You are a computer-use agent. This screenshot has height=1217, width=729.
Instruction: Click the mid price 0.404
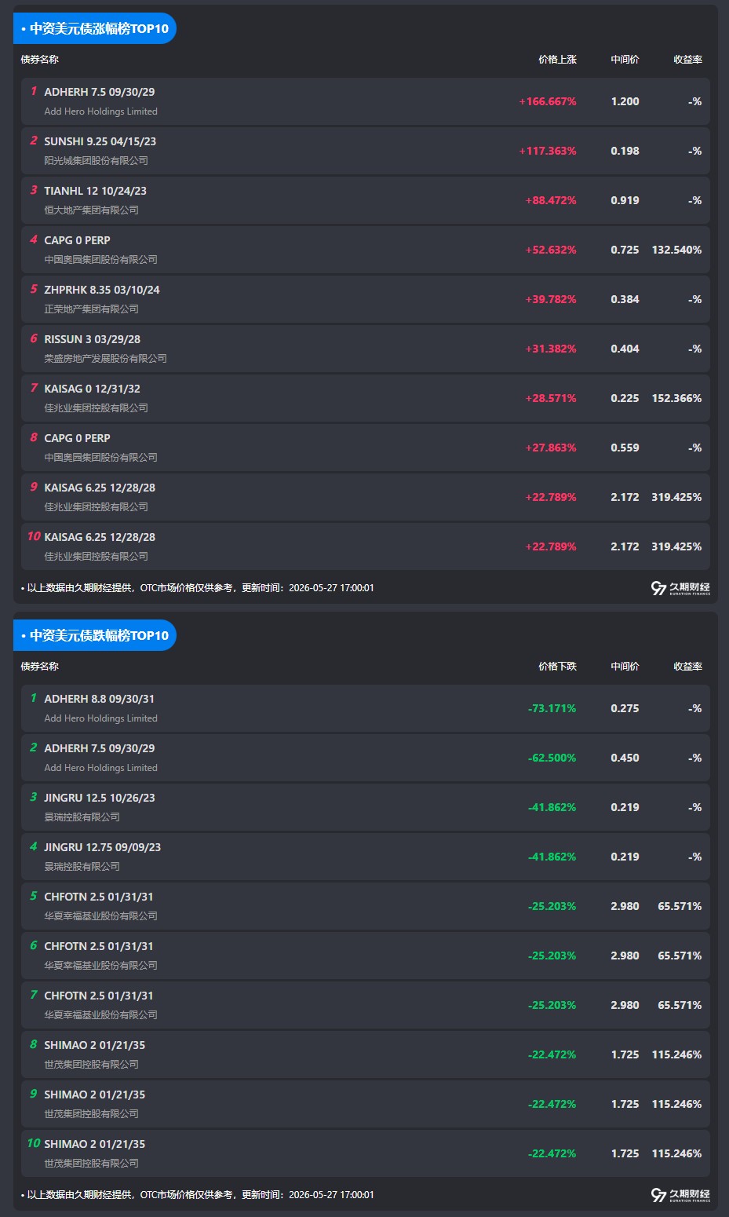(625, 349)
